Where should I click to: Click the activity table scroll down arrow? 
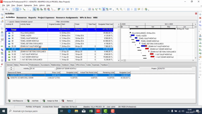tap(119, 60)
